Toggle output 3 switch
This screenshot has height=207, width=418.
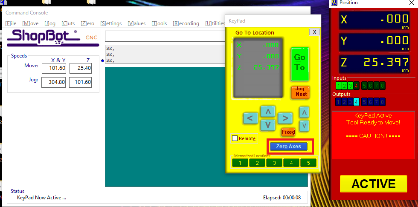coord(350,102)
